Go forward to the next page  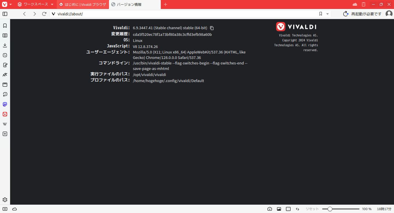[x=34, y=14]
